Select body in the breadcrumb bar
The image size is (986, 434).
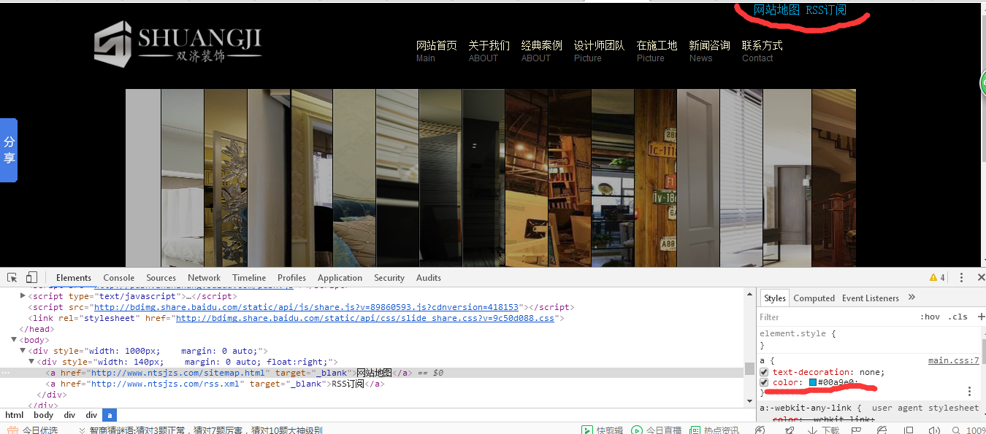coord(43,415)
